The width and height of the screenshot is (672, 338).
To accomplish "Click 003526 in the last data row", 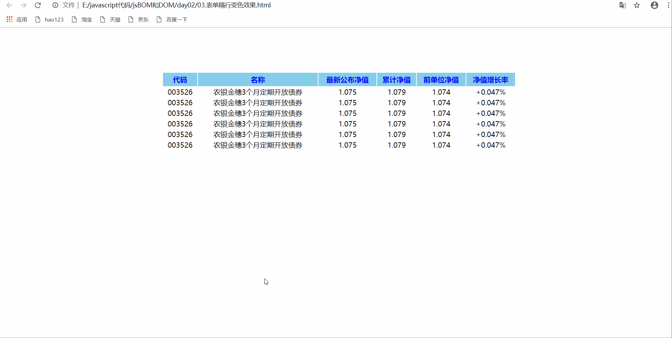I will pos(180,145).
